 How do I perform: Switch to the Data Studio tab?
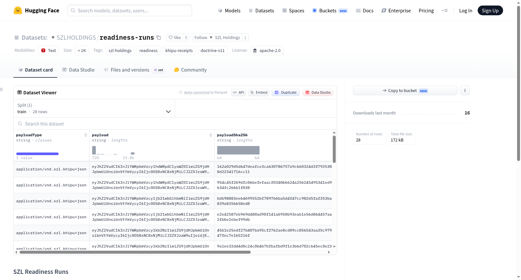click(x=78, y=70)
